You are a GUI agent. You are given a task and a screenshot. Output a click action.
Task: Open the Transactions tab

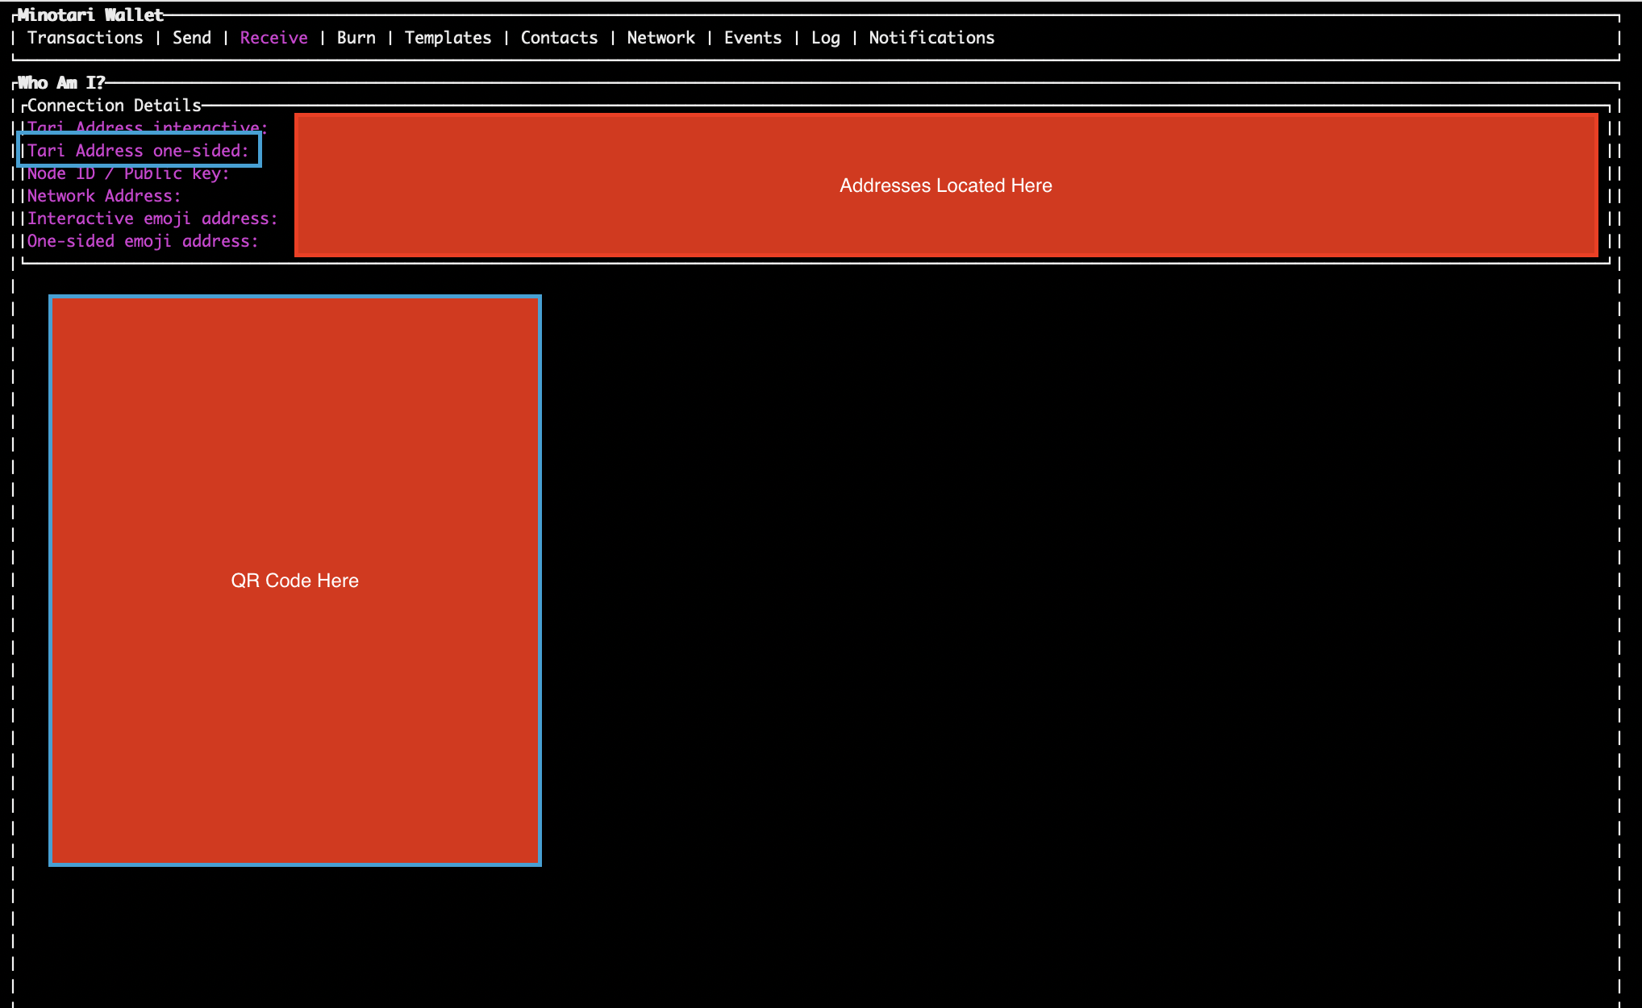click(85, 38)
